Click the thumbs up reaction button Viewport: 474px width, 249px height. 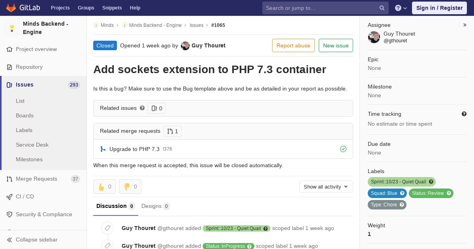[x=104, y=187]
